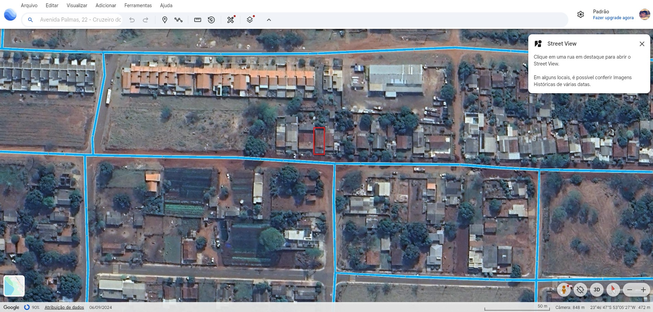The image size is (653, 312).
Task: Toggle the 3D view button
Action: pos(596,290)
